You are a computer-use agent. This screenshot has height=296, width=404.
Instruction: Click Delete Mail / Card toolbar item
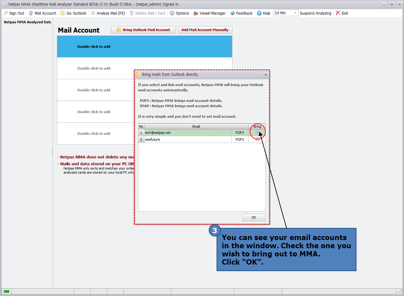(x=147, y=13)
